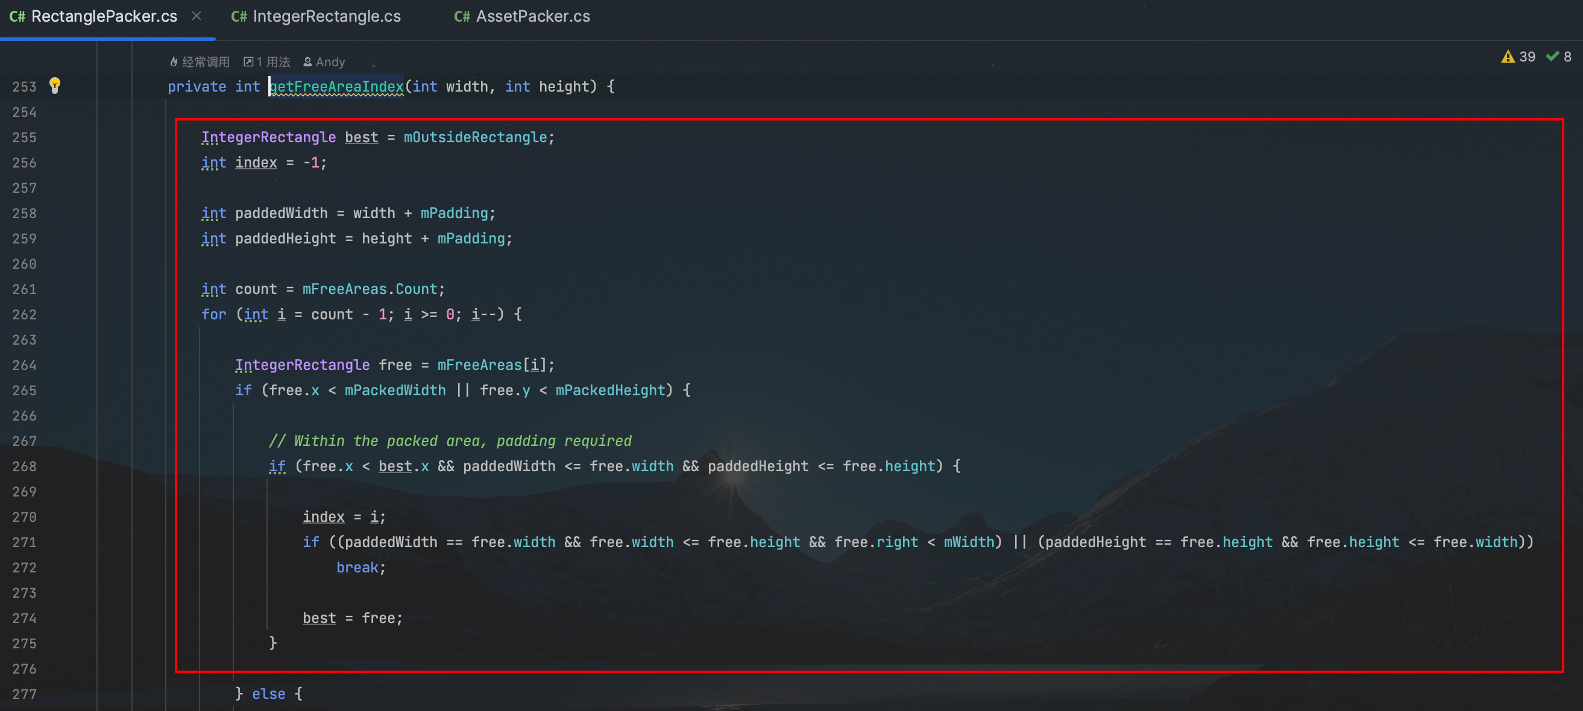Click 'index = i;' on line 270
The height and width of the screenshot is (711, 1583).
coord(344,516)
